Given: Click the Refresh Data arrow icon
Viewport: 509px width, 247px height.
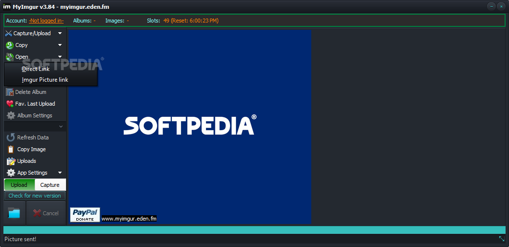Looking at the screenshot, I should (11, 137).
